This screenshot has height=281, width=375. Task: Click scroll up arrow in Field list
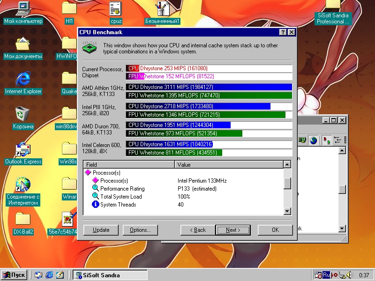[287, 164]
